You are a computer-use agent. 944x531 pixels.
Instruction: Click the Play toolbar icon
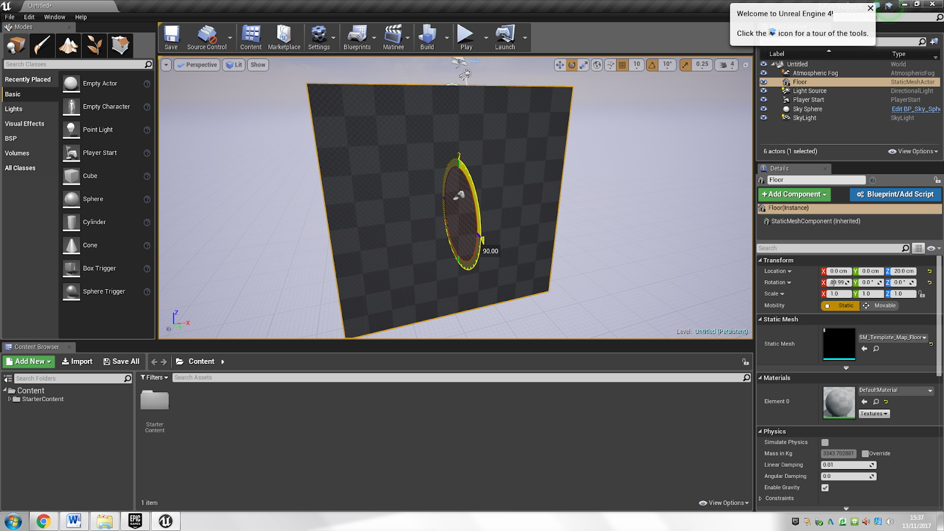point(466,38)
